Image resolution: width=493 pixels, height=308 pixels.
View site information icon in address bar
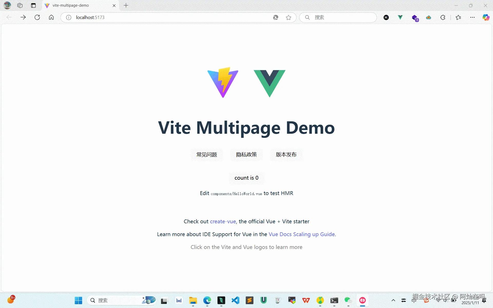point(69,17)
